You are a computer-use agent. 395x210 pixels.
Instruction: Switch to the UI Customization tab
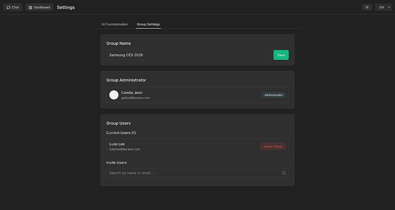(x=114, y=24)
